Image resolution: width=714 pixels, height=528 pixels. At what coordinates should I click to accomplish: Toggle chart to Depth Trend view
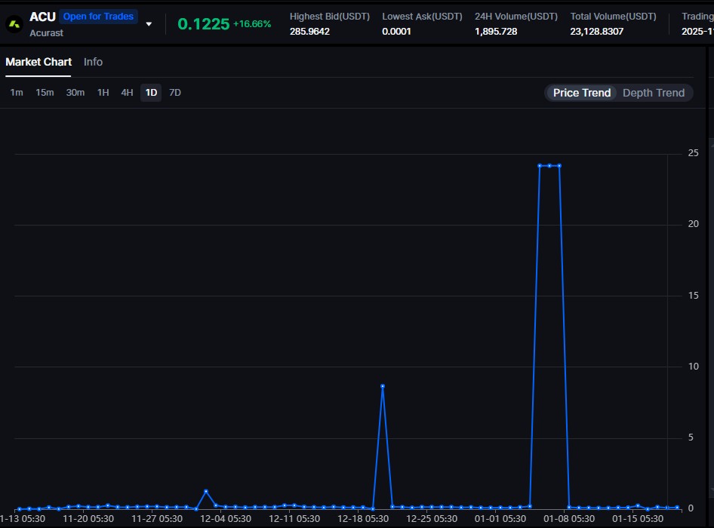click(653, 93)
